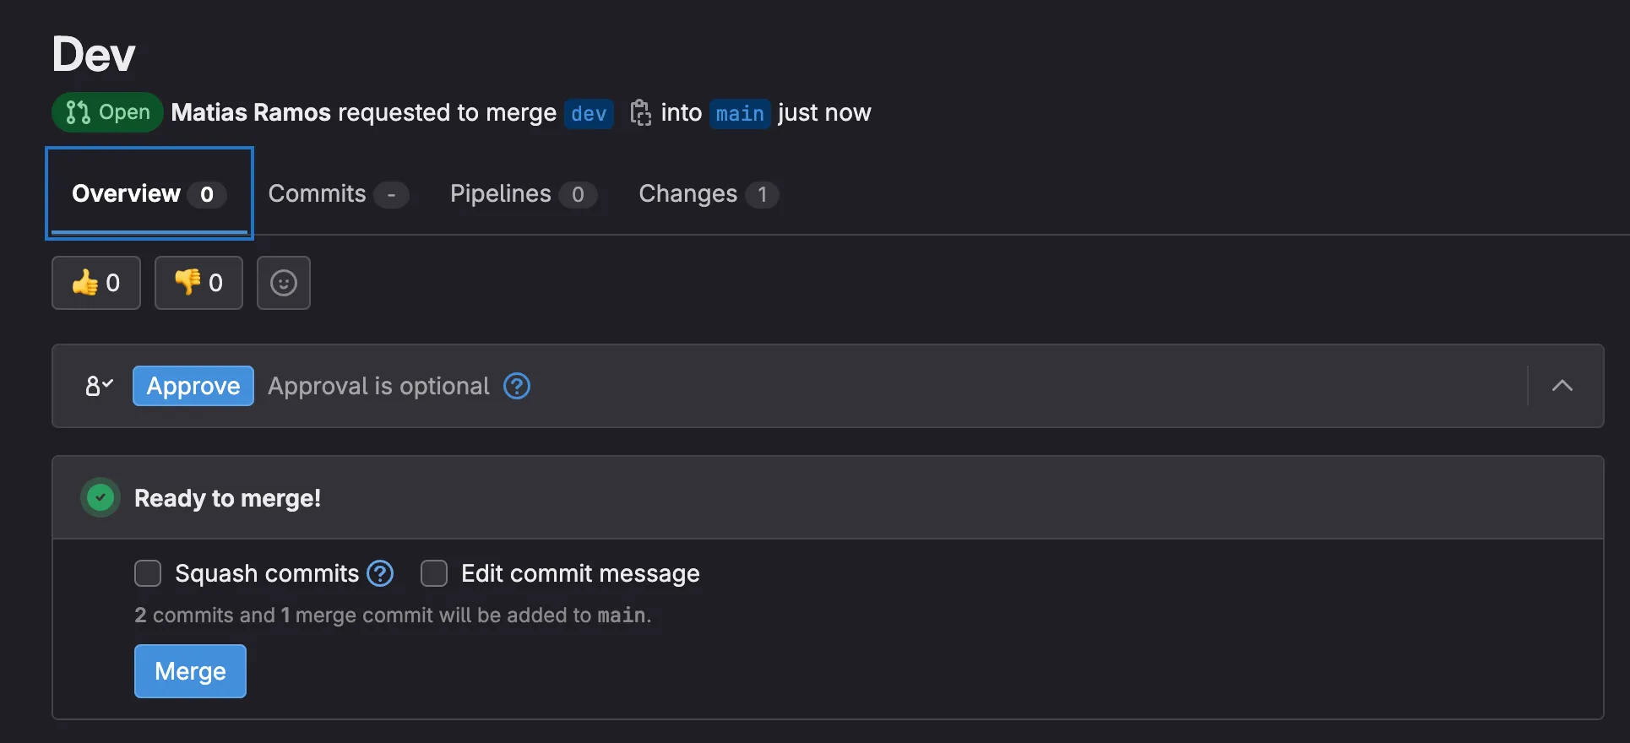Switch to the Commits tab

coord(339,193)
